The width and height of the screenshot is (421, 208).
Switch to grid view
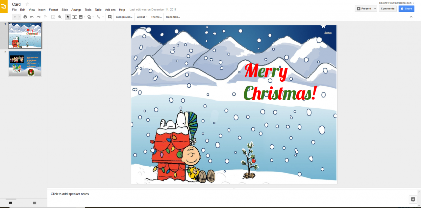click(35, 203)
